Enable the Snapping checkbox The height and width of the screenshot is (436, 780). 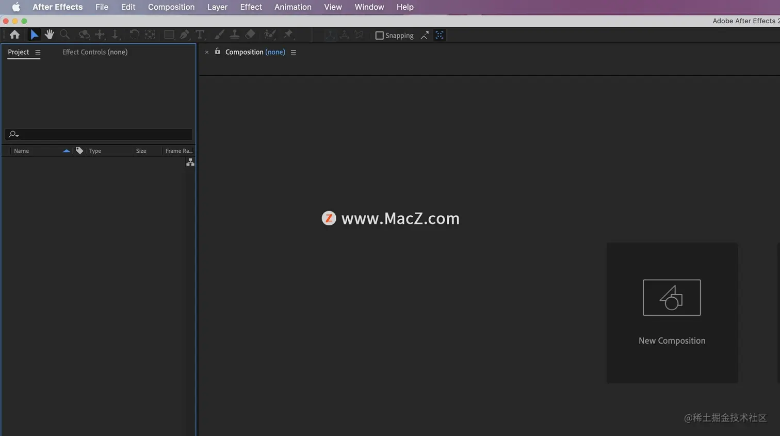click(380, 36)
